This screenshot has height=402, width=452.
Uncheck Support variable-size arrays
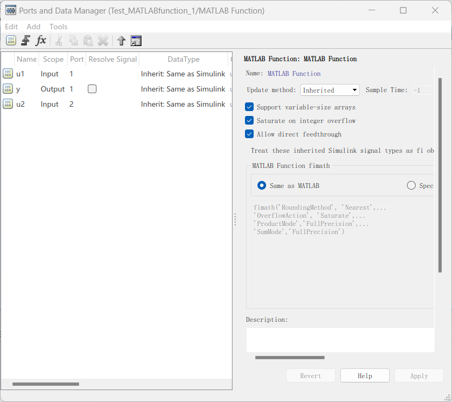coord(249,107)
